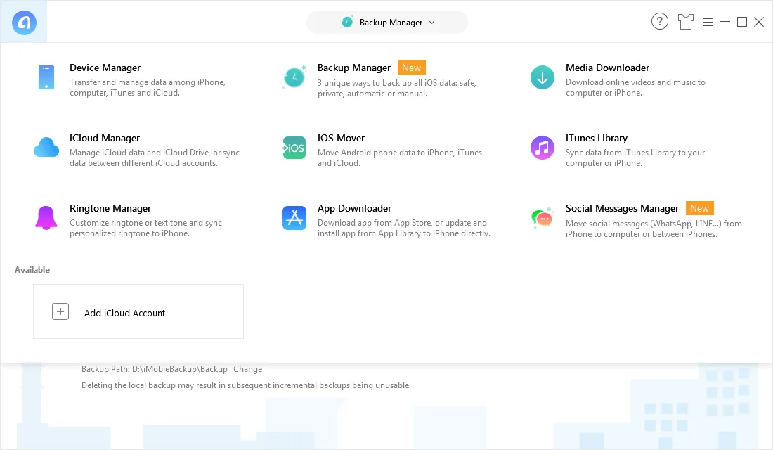
Task: Click the Change backup path link
Action: (x=247, y=369)
